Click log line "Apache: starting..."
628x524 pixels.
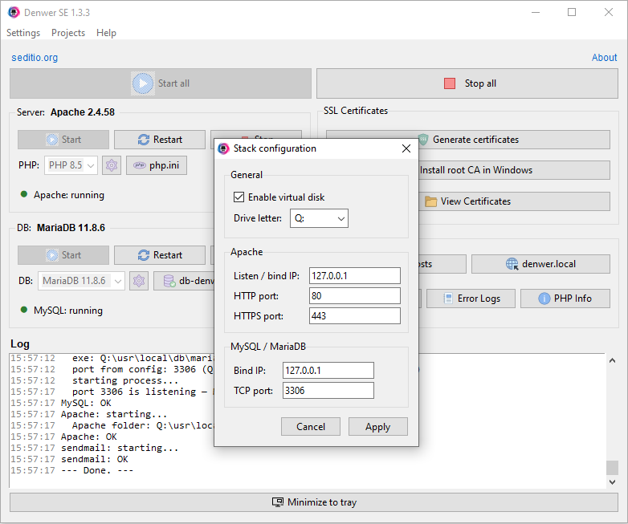tap(114, 414)
